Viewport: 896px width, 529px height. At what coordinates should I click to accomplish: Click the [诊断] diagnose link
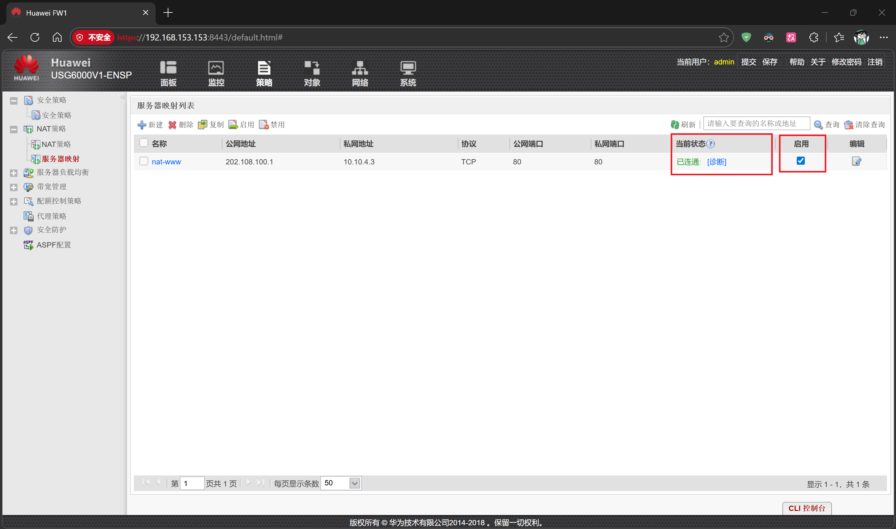click(x=716, y=162)
